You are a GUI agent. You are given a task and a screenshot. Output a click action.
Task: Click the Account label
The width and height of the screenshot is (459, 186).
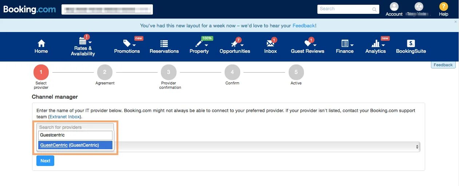[394, 14]
